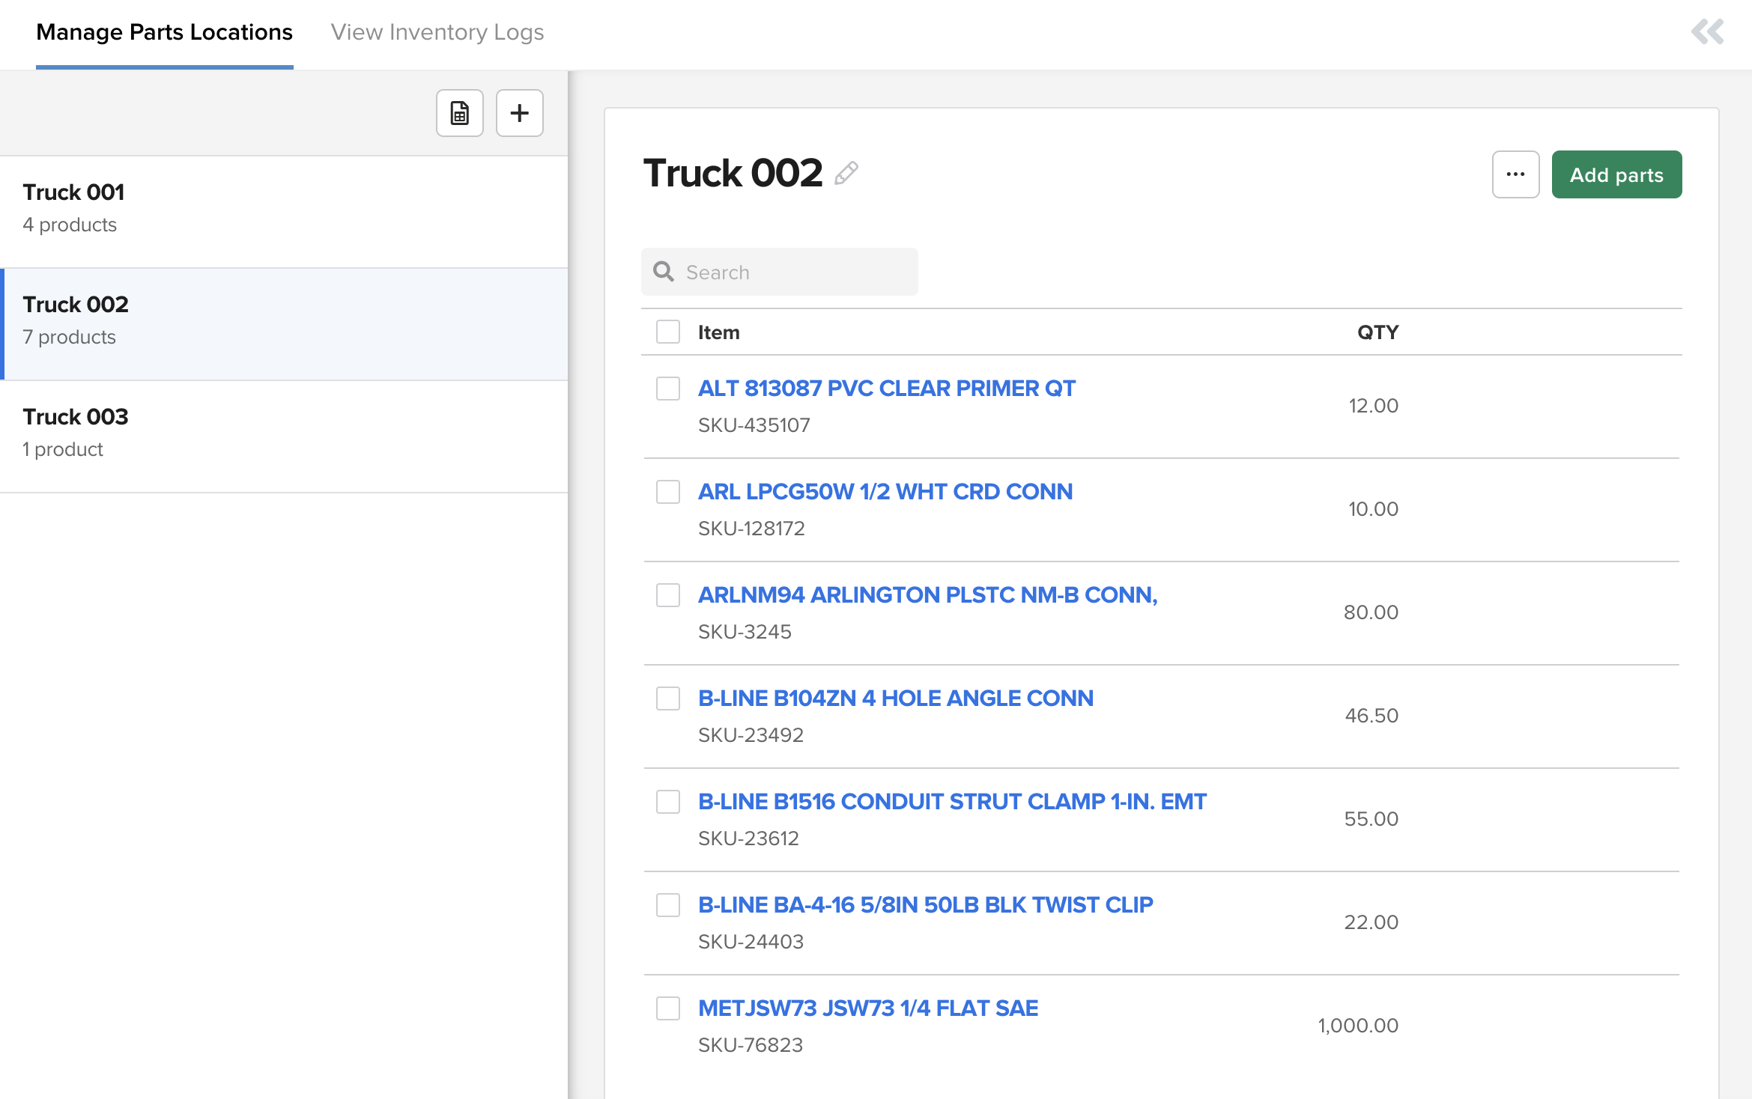
Task: Click the magnifying glass search icon
Action: (x=664, y=272)
